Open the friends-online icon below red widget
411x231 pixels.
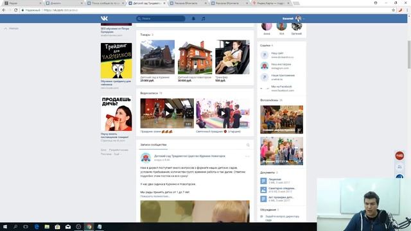pos(399,167)
